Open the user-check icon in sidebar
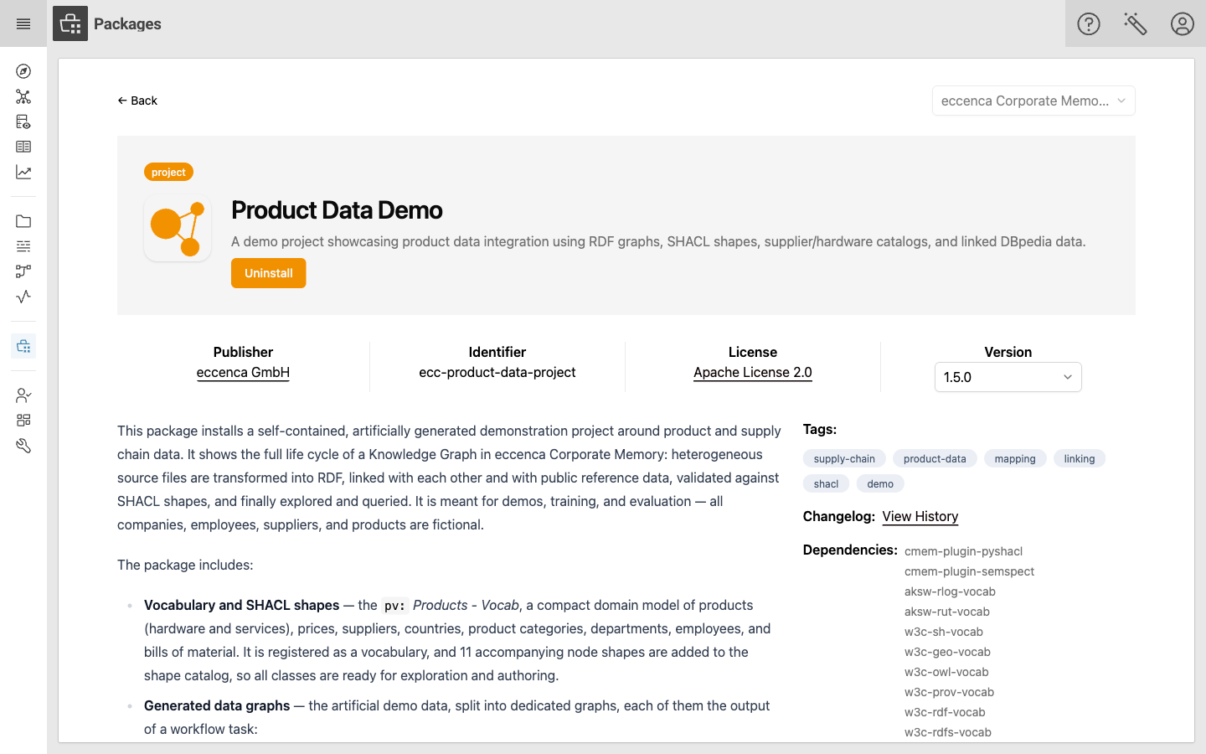The height and width of the screenshot is (754, 1206). [x=23, y=395]
